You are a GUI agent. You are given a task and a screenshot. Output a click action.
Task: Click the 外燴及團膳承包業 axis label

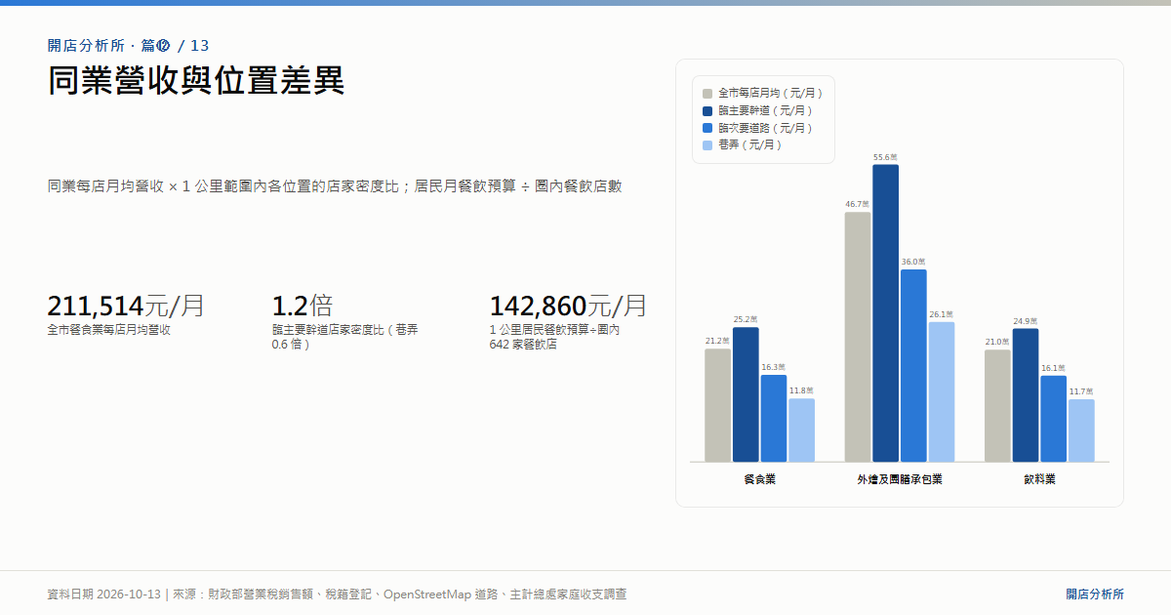coord(900,479)
